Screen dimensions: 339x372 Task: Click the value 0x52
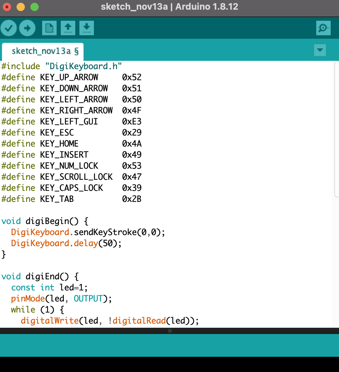tap(132, 77)
